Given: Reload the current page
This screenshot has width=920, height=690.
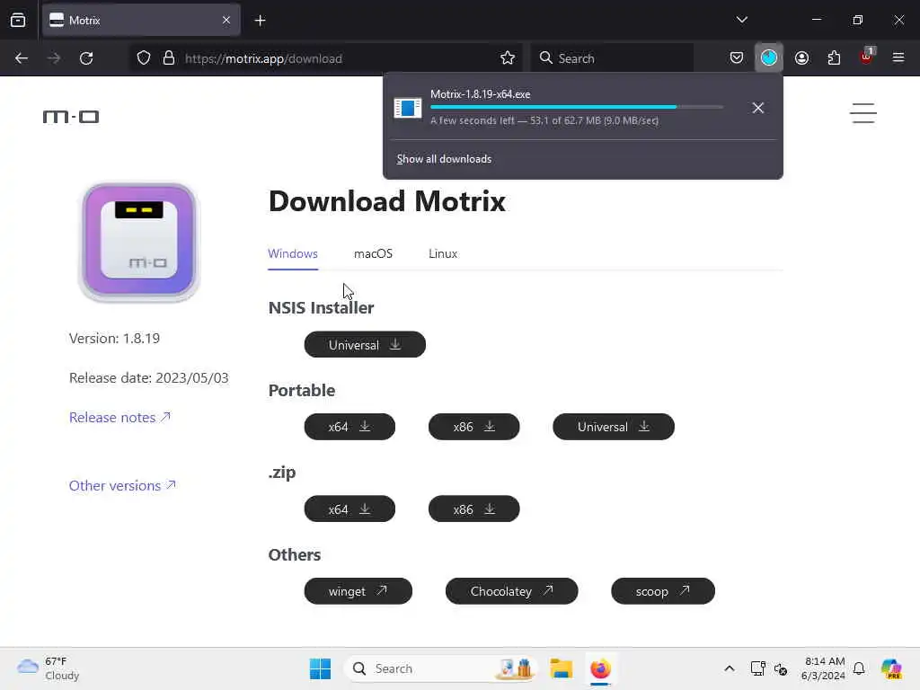Looking at the screenshot, I should click(x=86, y=58).
